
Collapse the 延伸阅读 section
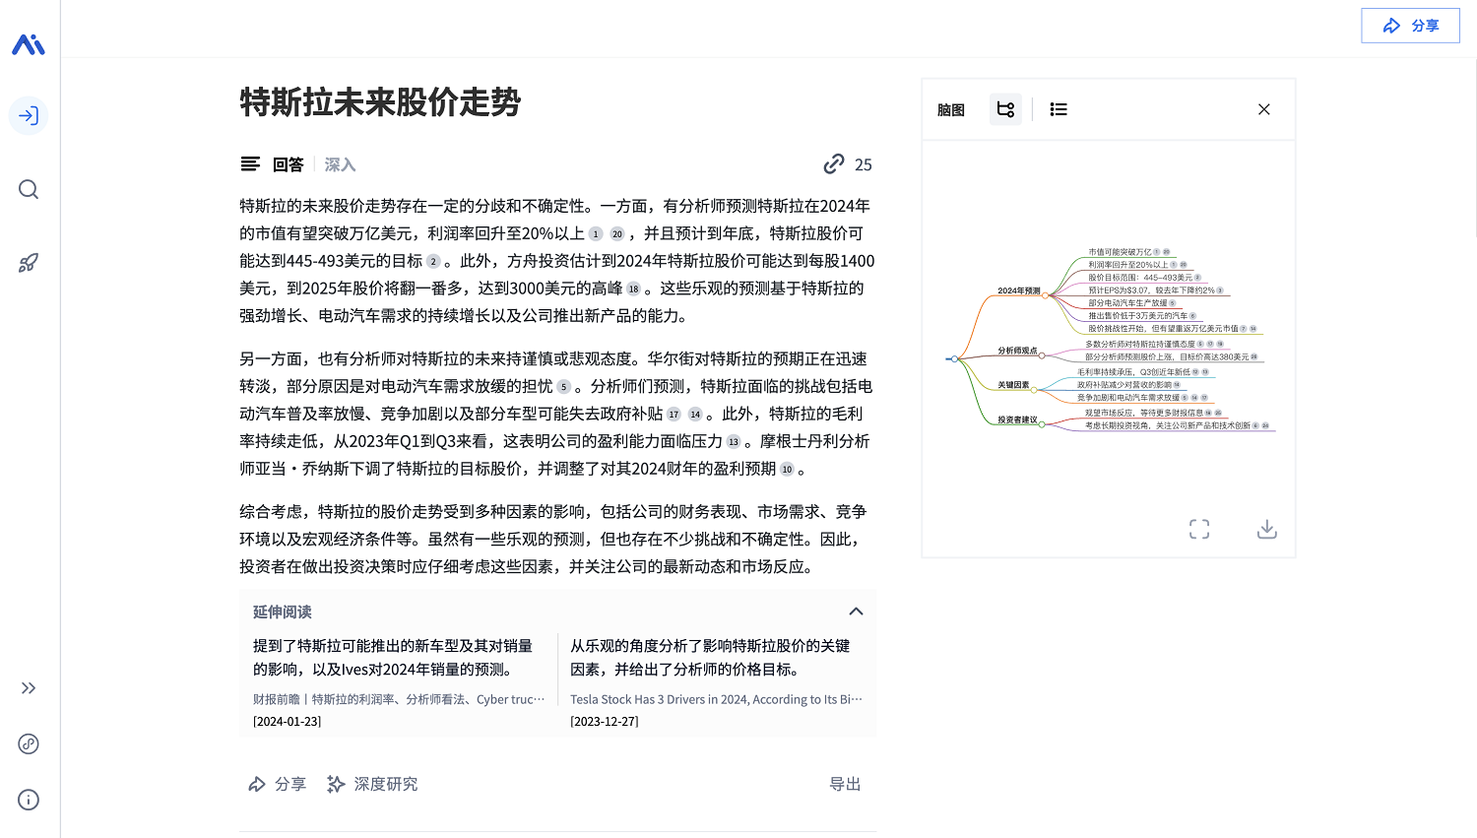point(856,612)
